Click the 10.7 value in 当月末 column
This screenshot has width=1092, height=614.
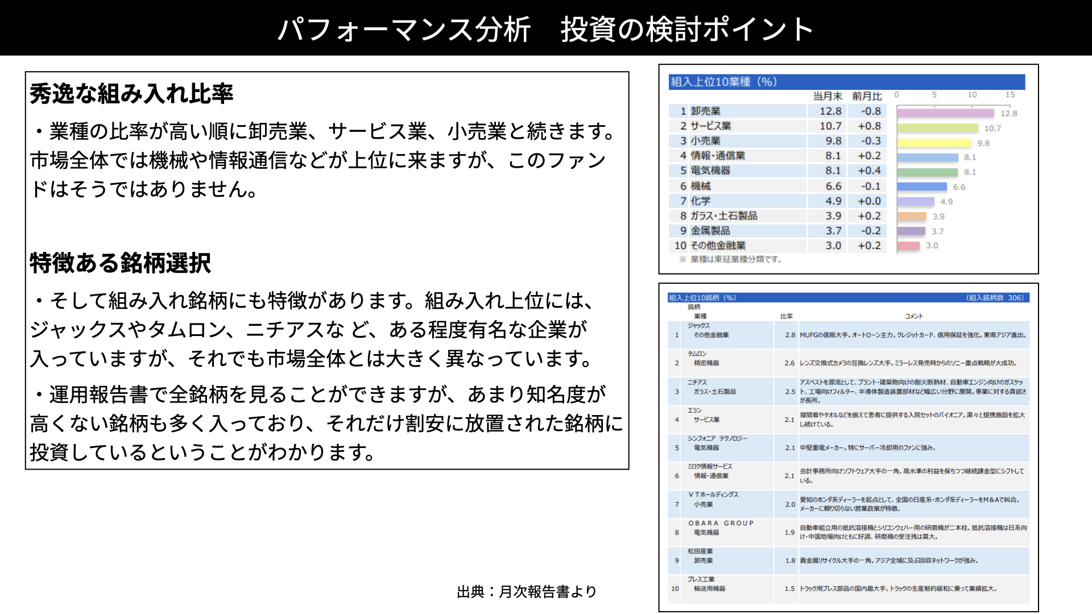click(830, 126)
